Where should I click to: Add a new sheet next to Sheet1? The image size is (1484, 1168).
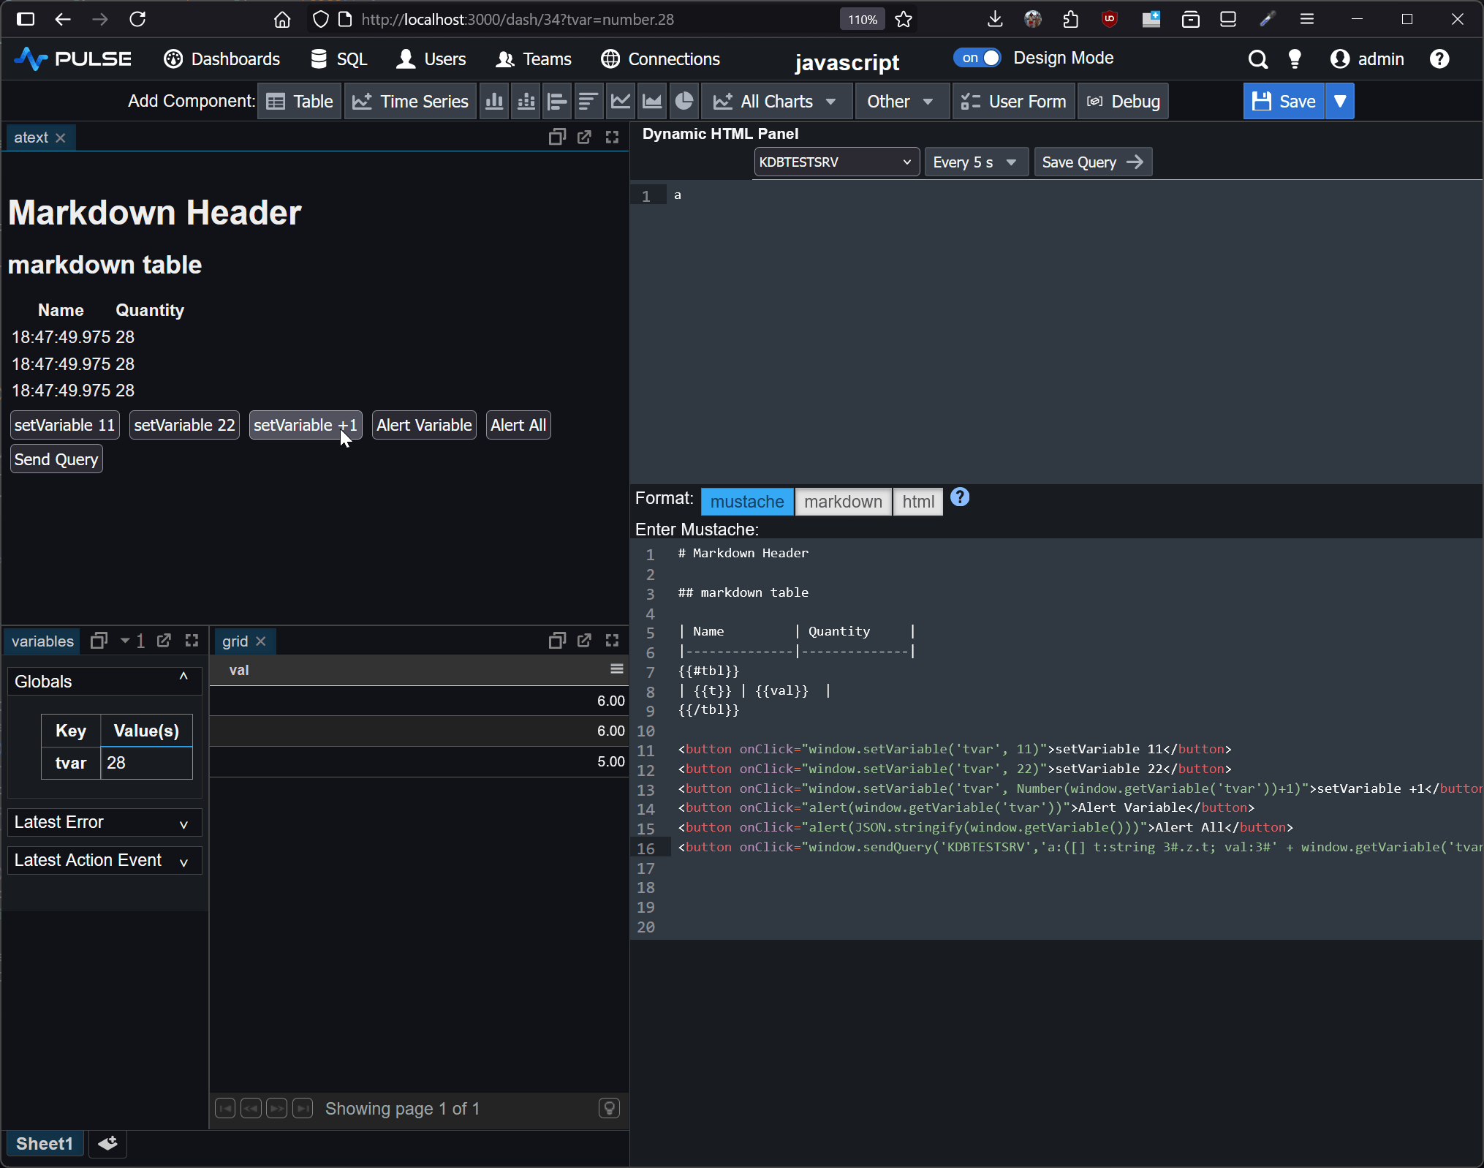[x=107, y=1144]
